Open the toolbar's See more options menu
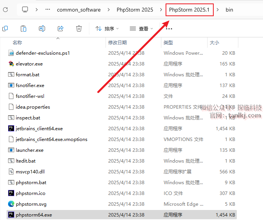Viewport: 263px width, 220px height. pos(169,29)
